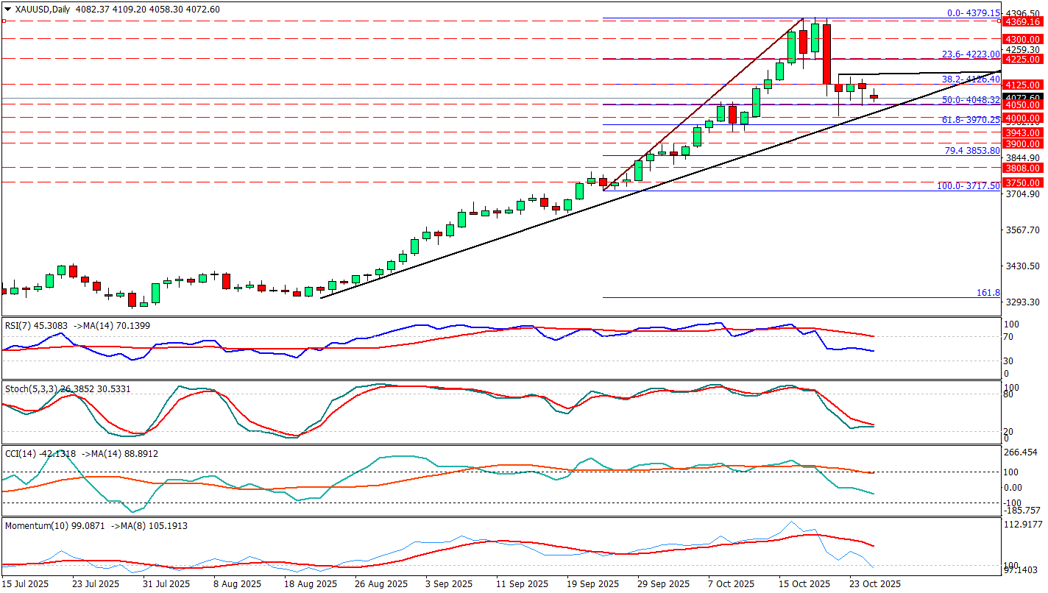
Task: Click the Fibonacci 161.8 extension label
Action: click(988, 293)
